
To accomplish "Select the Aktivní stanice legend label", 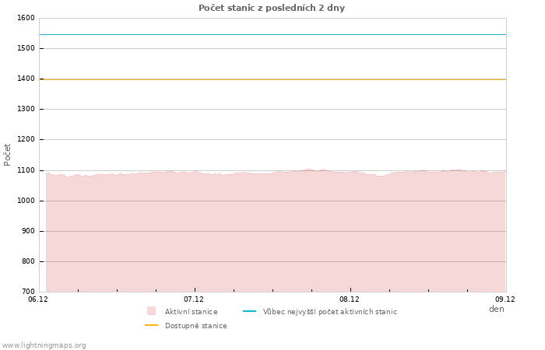I will pos(191,312).
